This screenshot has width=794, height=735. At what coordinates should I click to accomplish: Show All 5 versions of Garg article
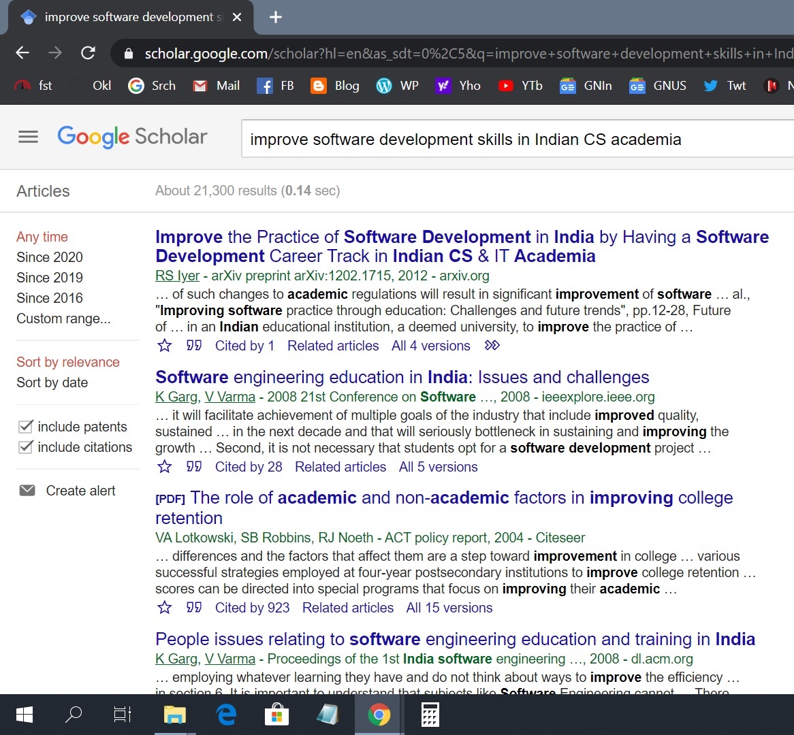coord(438,467)
